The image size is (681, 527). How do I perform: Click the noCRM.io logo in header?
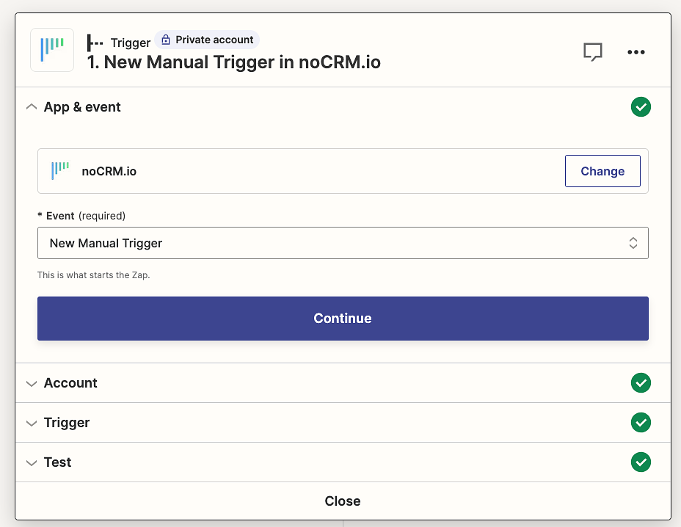click(x=52, y=50)
